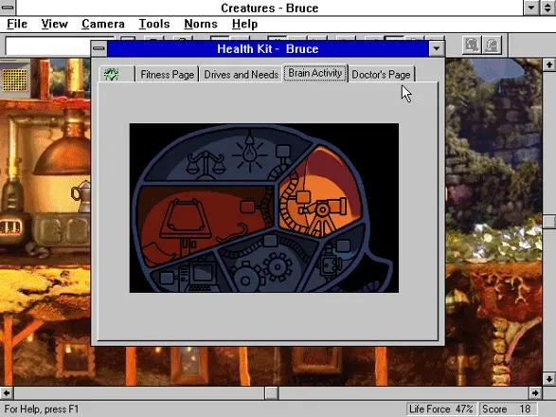Click the horizontal scrollbar thumb
The height and width of the screenshot is (417, 556).
(x=272, y=393)
